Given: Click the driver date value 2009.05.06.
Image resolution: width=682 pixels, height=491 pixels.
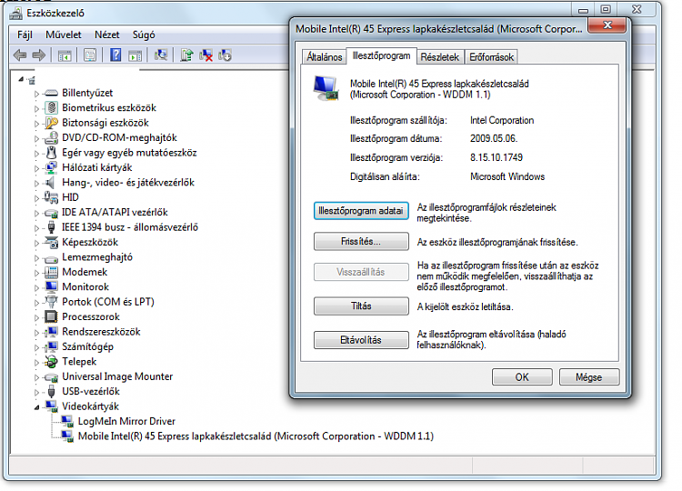Looking at the screenshot, I should click(x=494, y=139).
